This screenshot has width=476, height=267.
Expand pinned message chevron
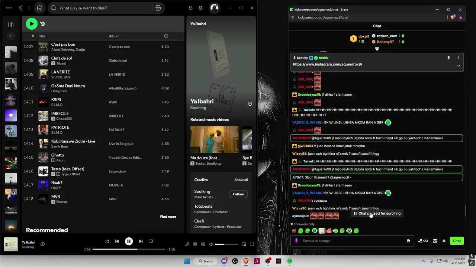[x=459, y=66]
